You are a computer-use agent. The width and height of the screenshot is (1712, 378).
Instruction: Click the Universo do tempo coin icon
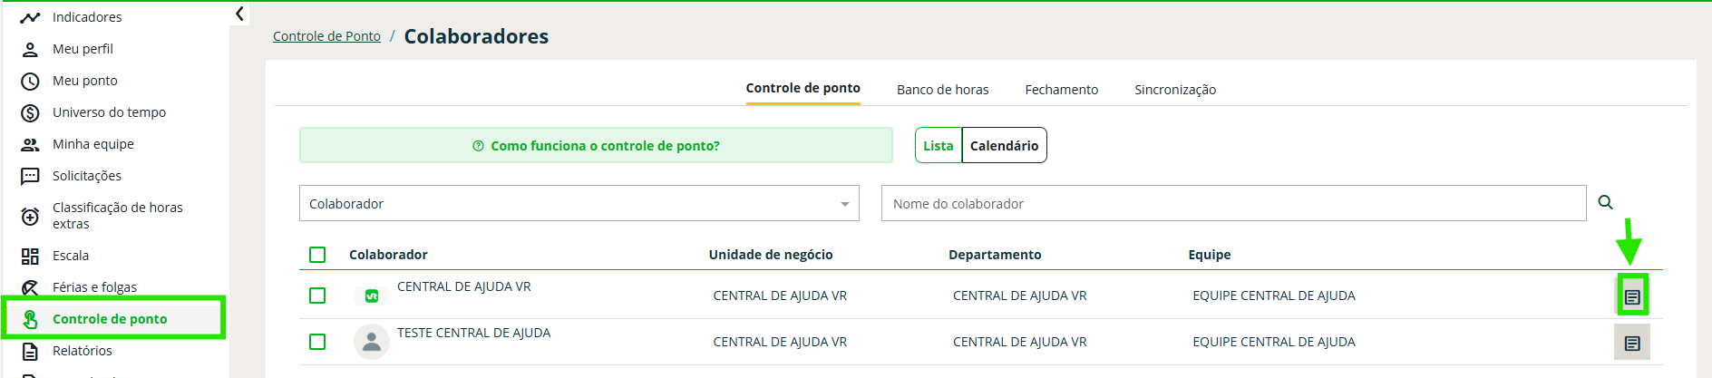(30, 112)
